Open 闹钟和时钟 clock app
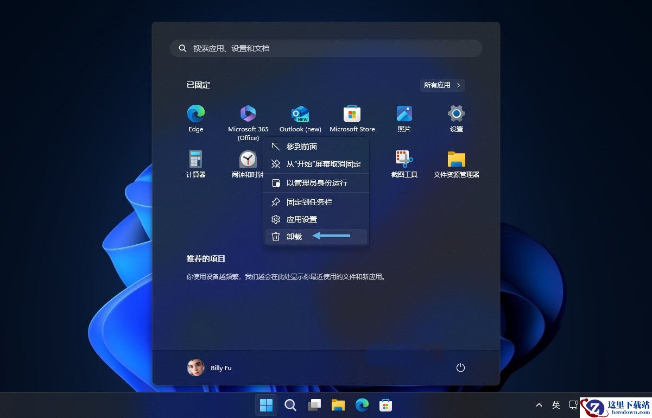 click(247, 164)
